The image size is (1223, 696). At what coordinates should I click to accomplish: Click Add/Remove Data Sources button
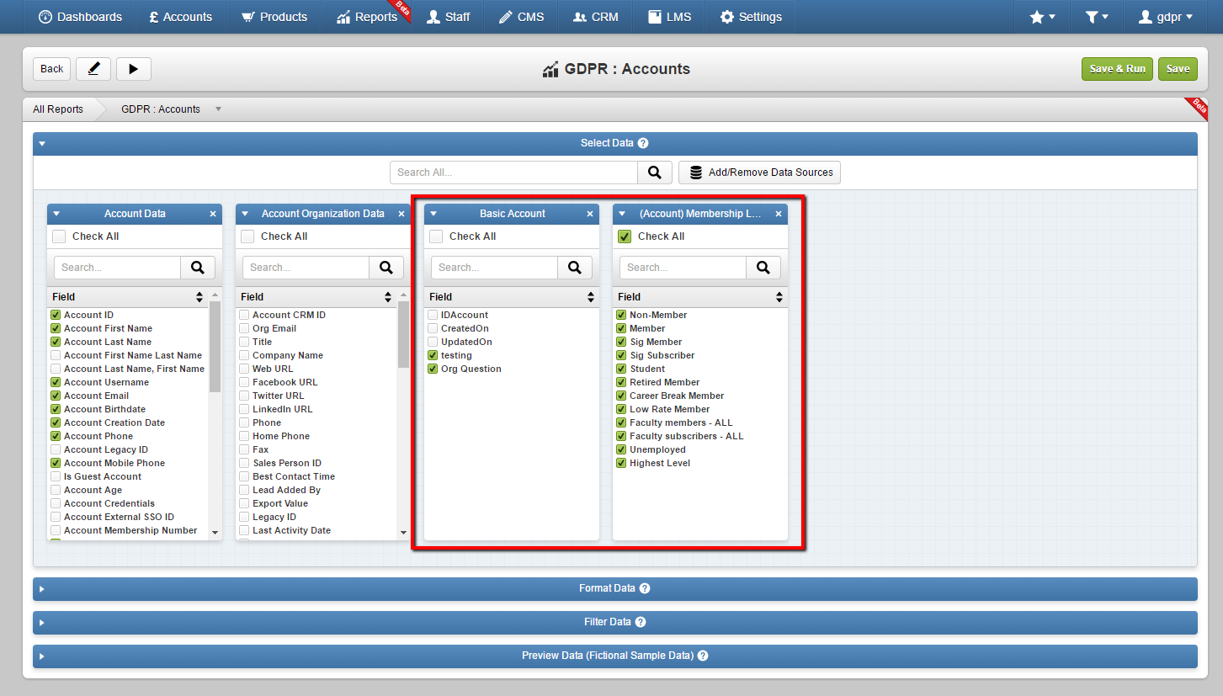tap(759, 173)
